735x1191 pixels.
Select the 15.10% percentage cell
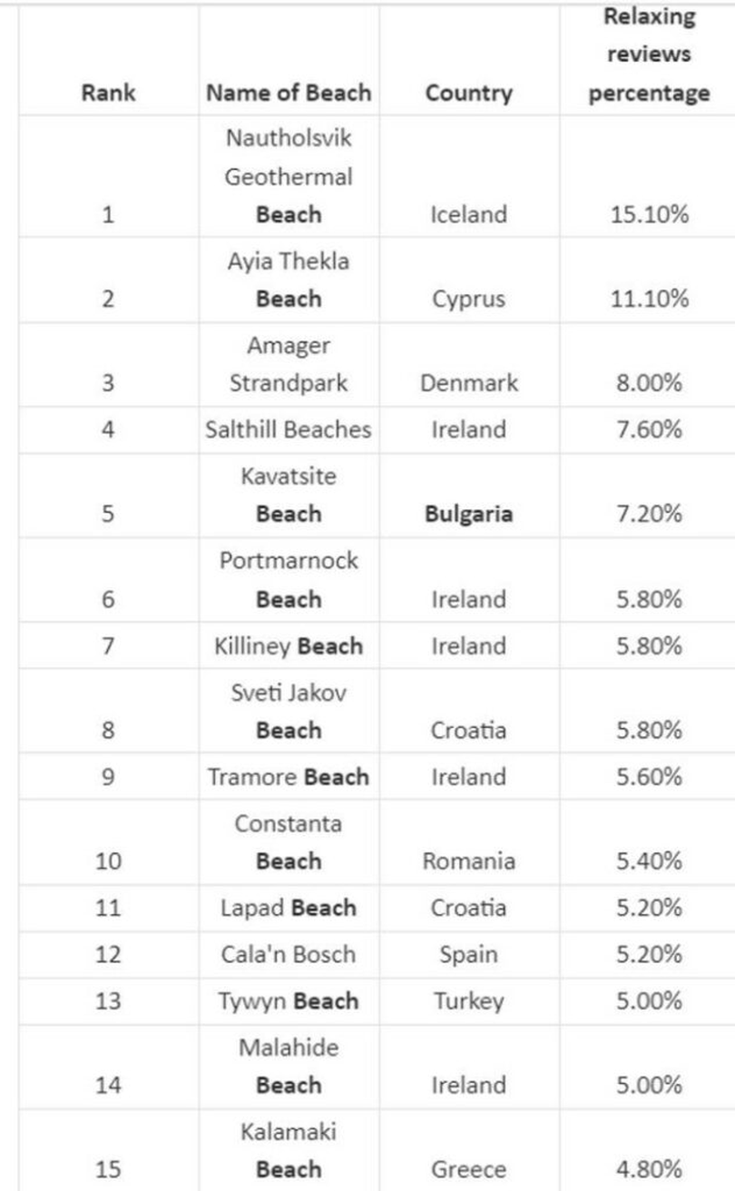pos(649,215)
